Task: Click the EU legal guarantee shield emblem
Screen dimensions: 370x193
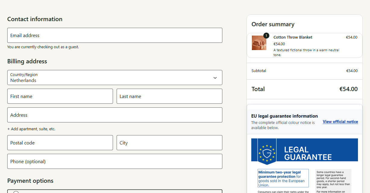Action: (267, 151)
